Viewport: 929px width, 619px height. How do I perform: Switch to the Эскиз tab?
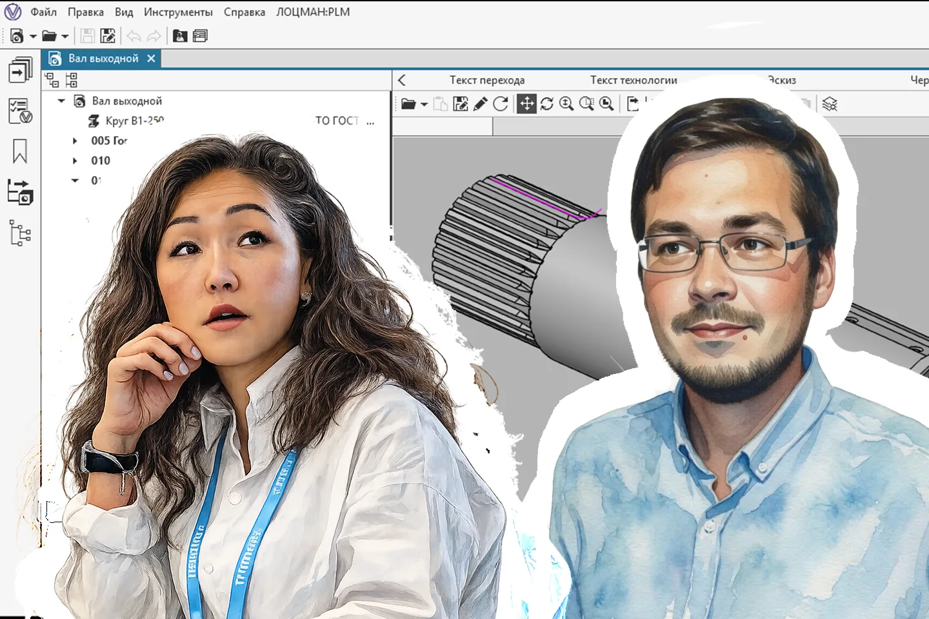(782, 80)
